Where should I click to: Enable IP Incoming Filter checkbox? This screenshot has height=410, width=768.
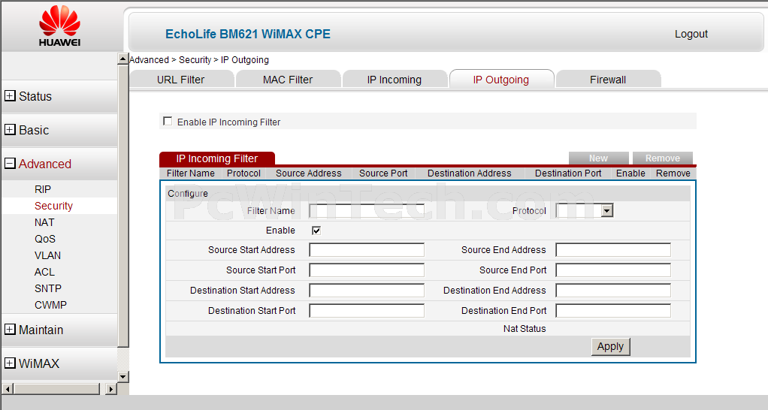tap(168, 121)
